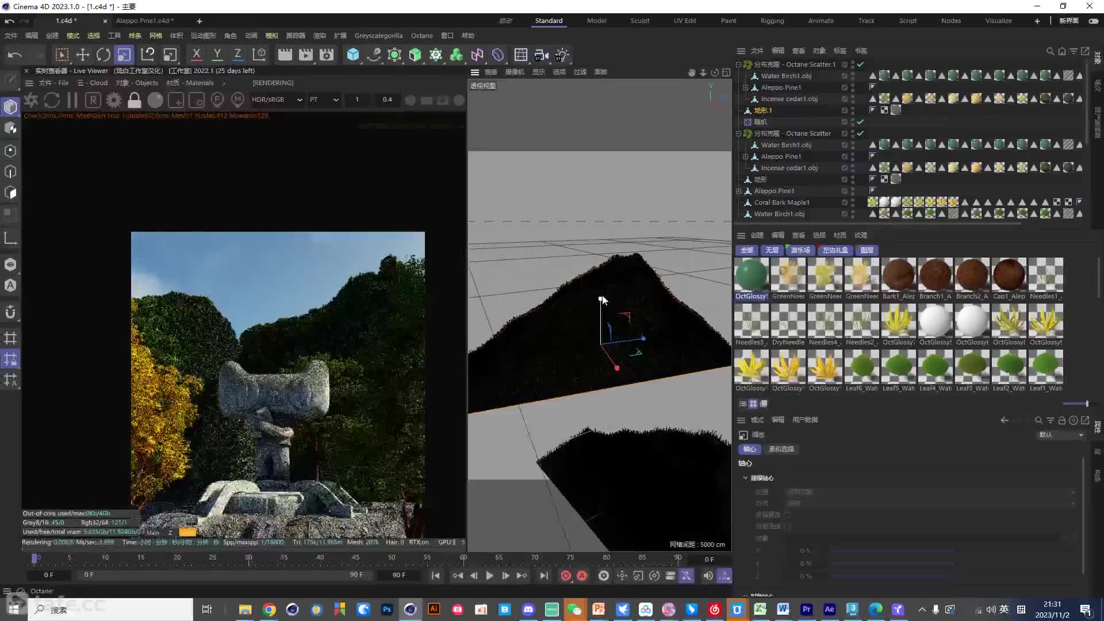Click the material picker M icon

238,100
